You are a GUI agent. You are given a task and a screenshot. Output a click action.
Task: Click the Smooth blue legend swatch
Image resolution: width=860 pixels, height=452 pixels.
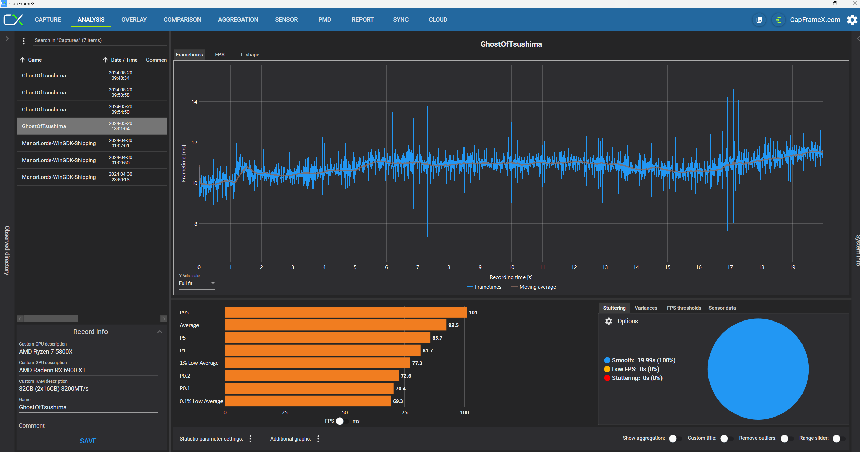pyautogui.click(x=607, y=360)
